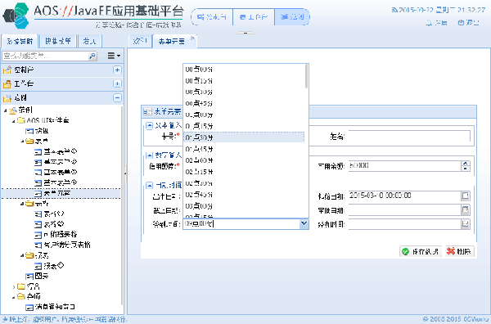Choose 01点00分 from the time list

click(x=243, y=115)
